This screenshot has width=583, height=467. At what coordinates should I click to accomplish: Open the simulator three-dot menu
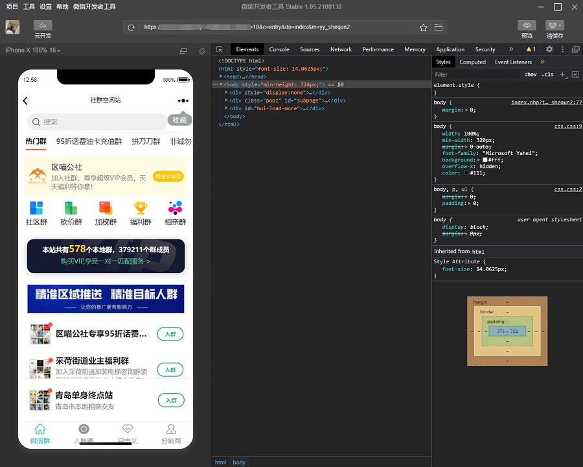point(183,101)
